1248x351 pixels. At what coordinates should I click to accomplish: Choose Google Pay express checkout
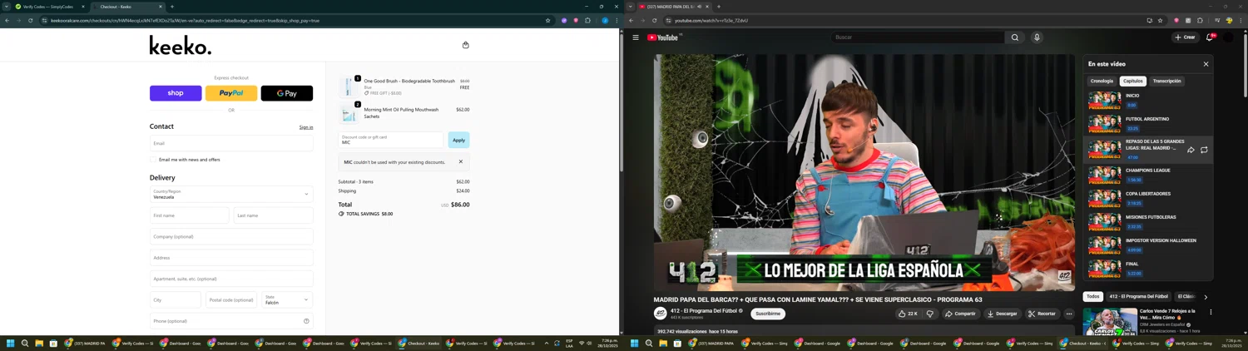click(x=287, y=93)
